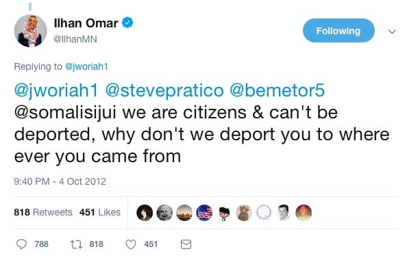Click the @IlhanMN handle
Image resolution: width=407 pixels, height=260 pixels.
[x=75, y=39]
